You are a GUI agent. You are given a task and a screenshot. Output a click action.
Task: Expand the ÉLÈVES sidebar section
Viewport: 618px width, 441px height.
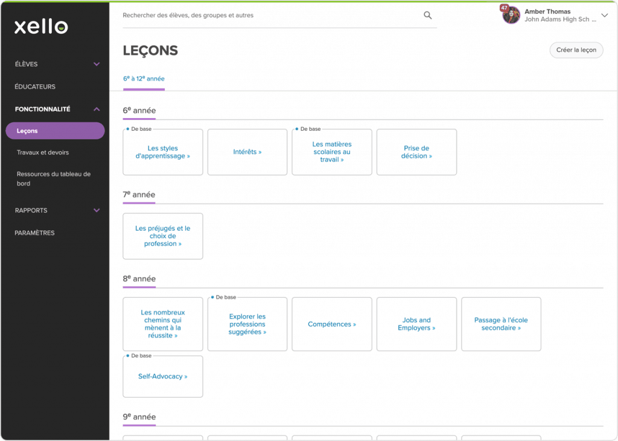coord(97,64)
